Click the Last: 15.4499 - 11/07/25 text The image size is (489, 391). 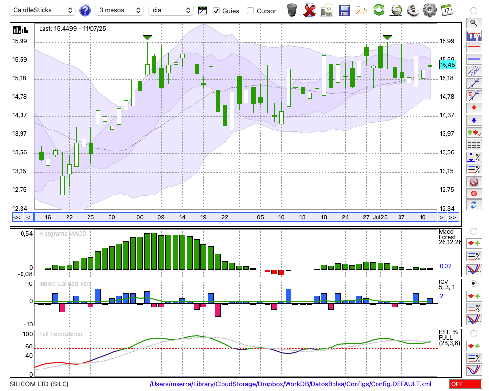tap(72, 29)
